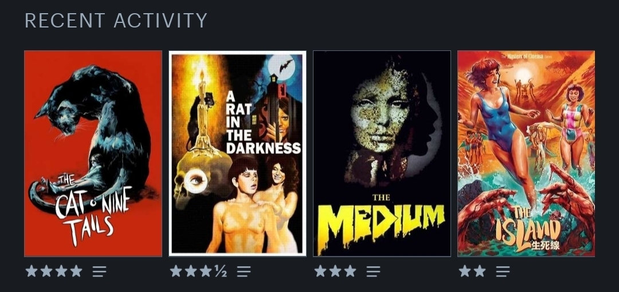Screen dimensions: 619x292
Task: Open The Island poster with the swimsuit illustration
Action: (526, 153)
